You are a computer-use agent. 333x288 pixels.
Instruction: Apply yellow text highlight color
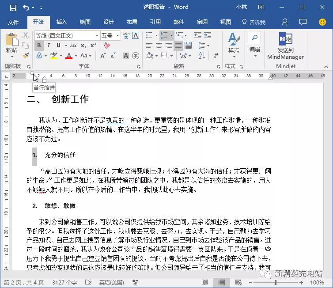click(54, 56)
